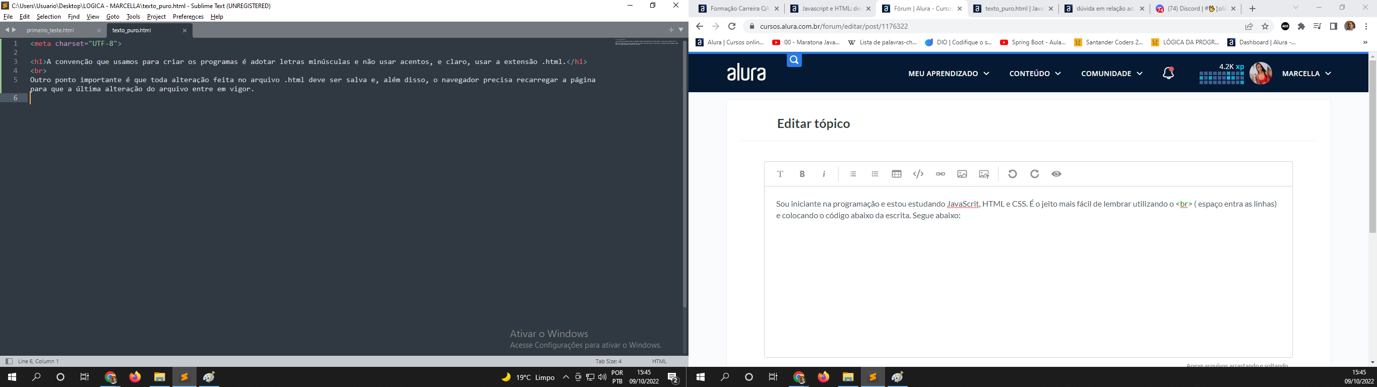Open the 'Santander Coders 2...' bookmark
This screenshot has width=1377, height=387.
[1109, 42]
